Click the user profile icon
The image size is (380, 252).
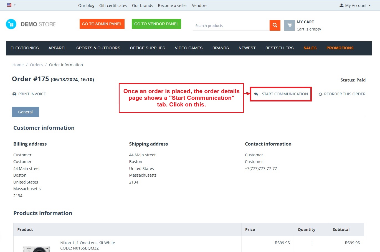[341, 6]
